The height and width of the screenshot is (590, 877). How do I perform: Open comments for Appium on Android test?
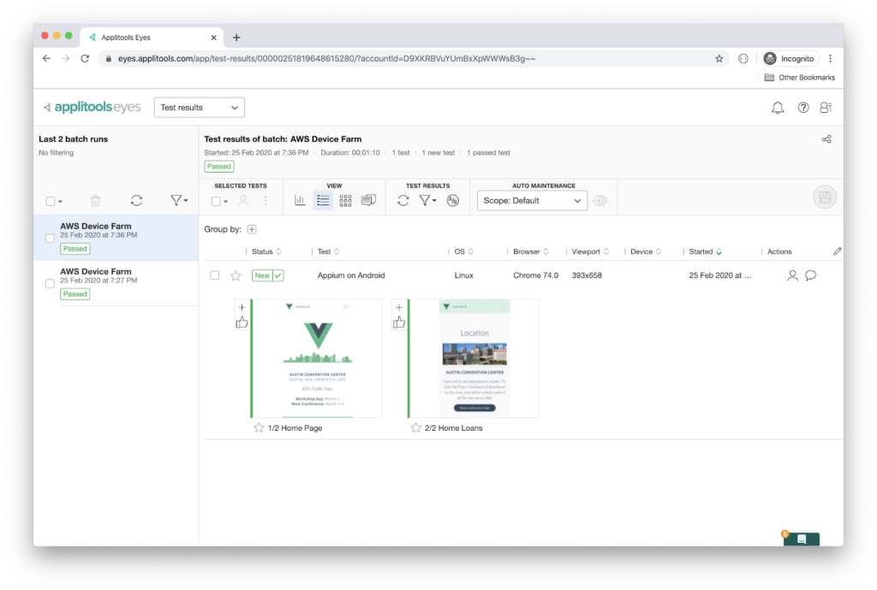tap(810, 275)
